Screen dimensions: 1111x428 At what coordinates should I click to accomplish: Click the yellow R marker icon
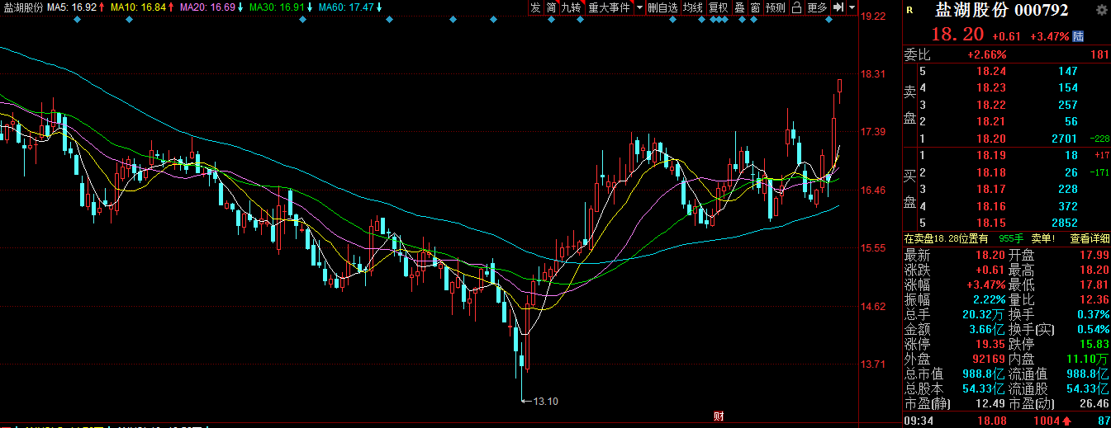tap(909, 10)
